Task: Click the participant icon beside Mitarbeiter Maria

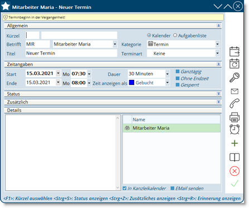Action: [x=127, y=128]
